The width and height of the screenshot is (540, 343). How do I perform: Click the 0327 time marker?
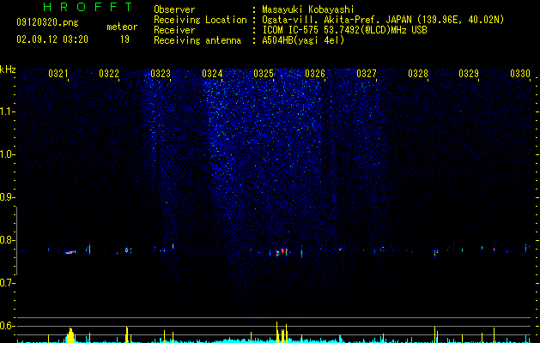[x=367, y=74]
